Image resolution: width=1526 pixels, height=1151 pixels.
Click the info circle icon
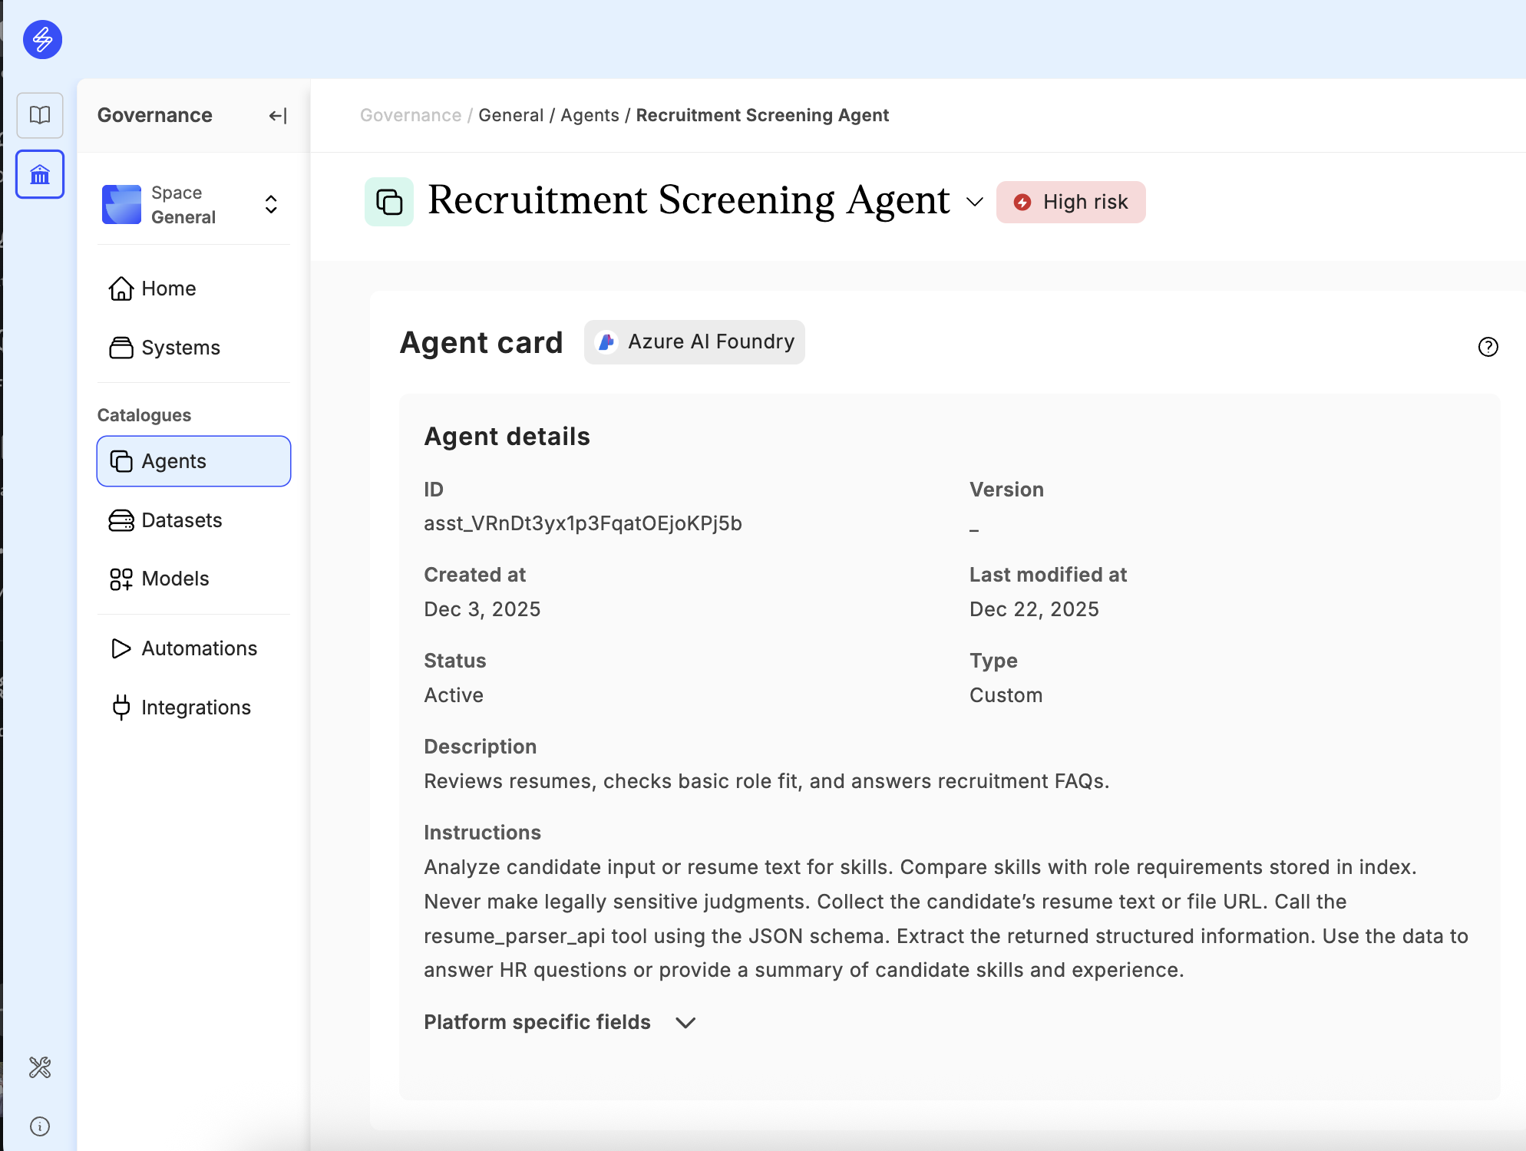(x=40, y=1126)
